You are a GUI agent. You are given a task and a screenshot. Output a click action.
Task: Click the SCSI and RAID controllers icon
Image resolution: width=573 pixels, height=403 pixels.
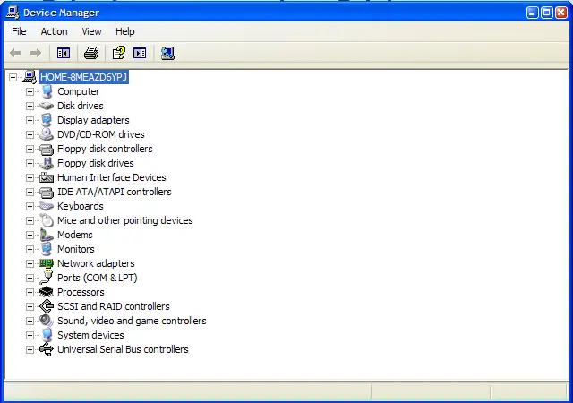tap(47, 306)
